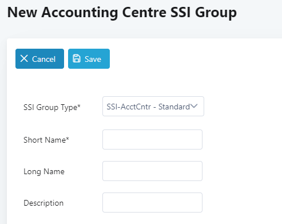Click the 'SSI Group Type*' label
The width and height of the screenshot is (282, 224).
pos(52,107)
